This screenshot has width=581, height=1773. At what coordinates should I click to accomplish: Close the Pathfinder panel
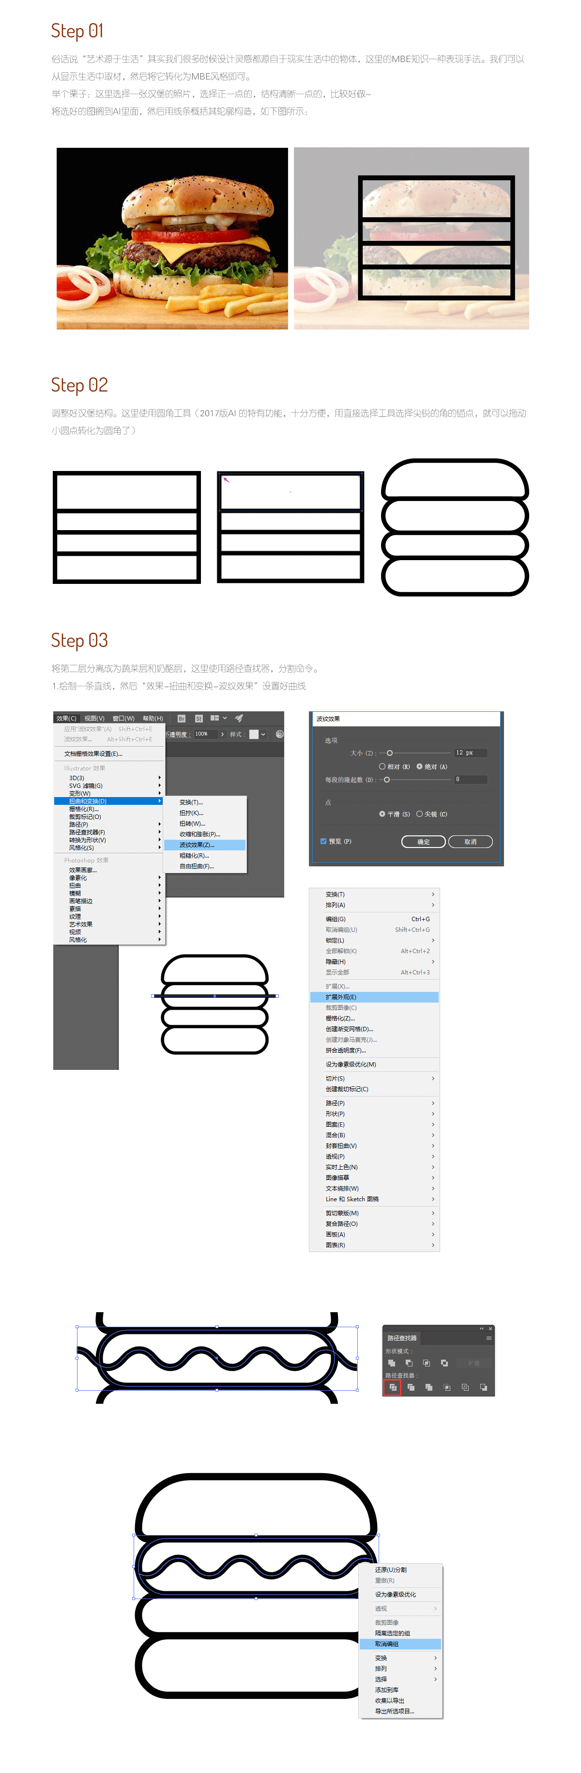click(490, 1328)
